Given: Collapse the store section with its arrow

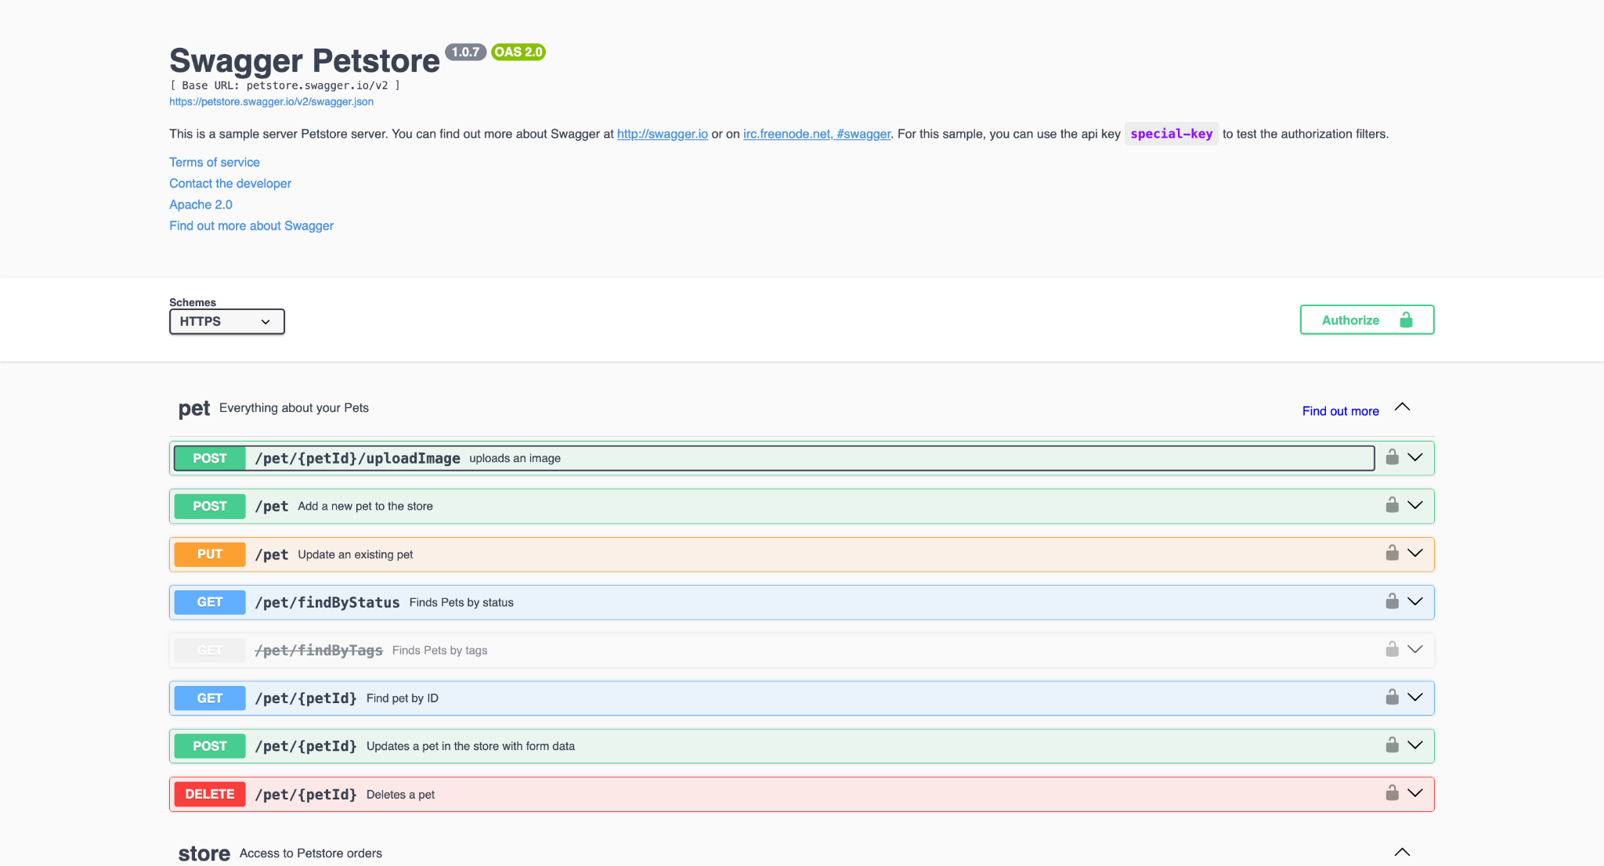Looking at the screenshot, I should [1403, 852].
